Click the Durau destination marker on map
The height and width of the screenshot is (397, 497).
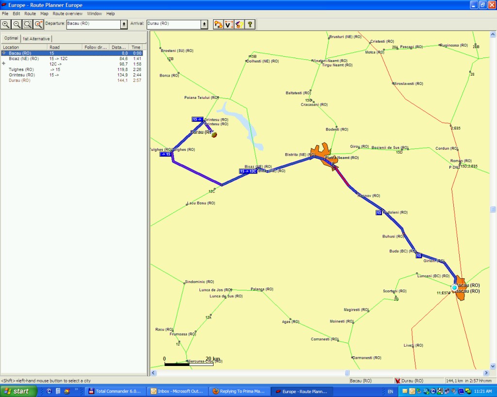(214, 134)
